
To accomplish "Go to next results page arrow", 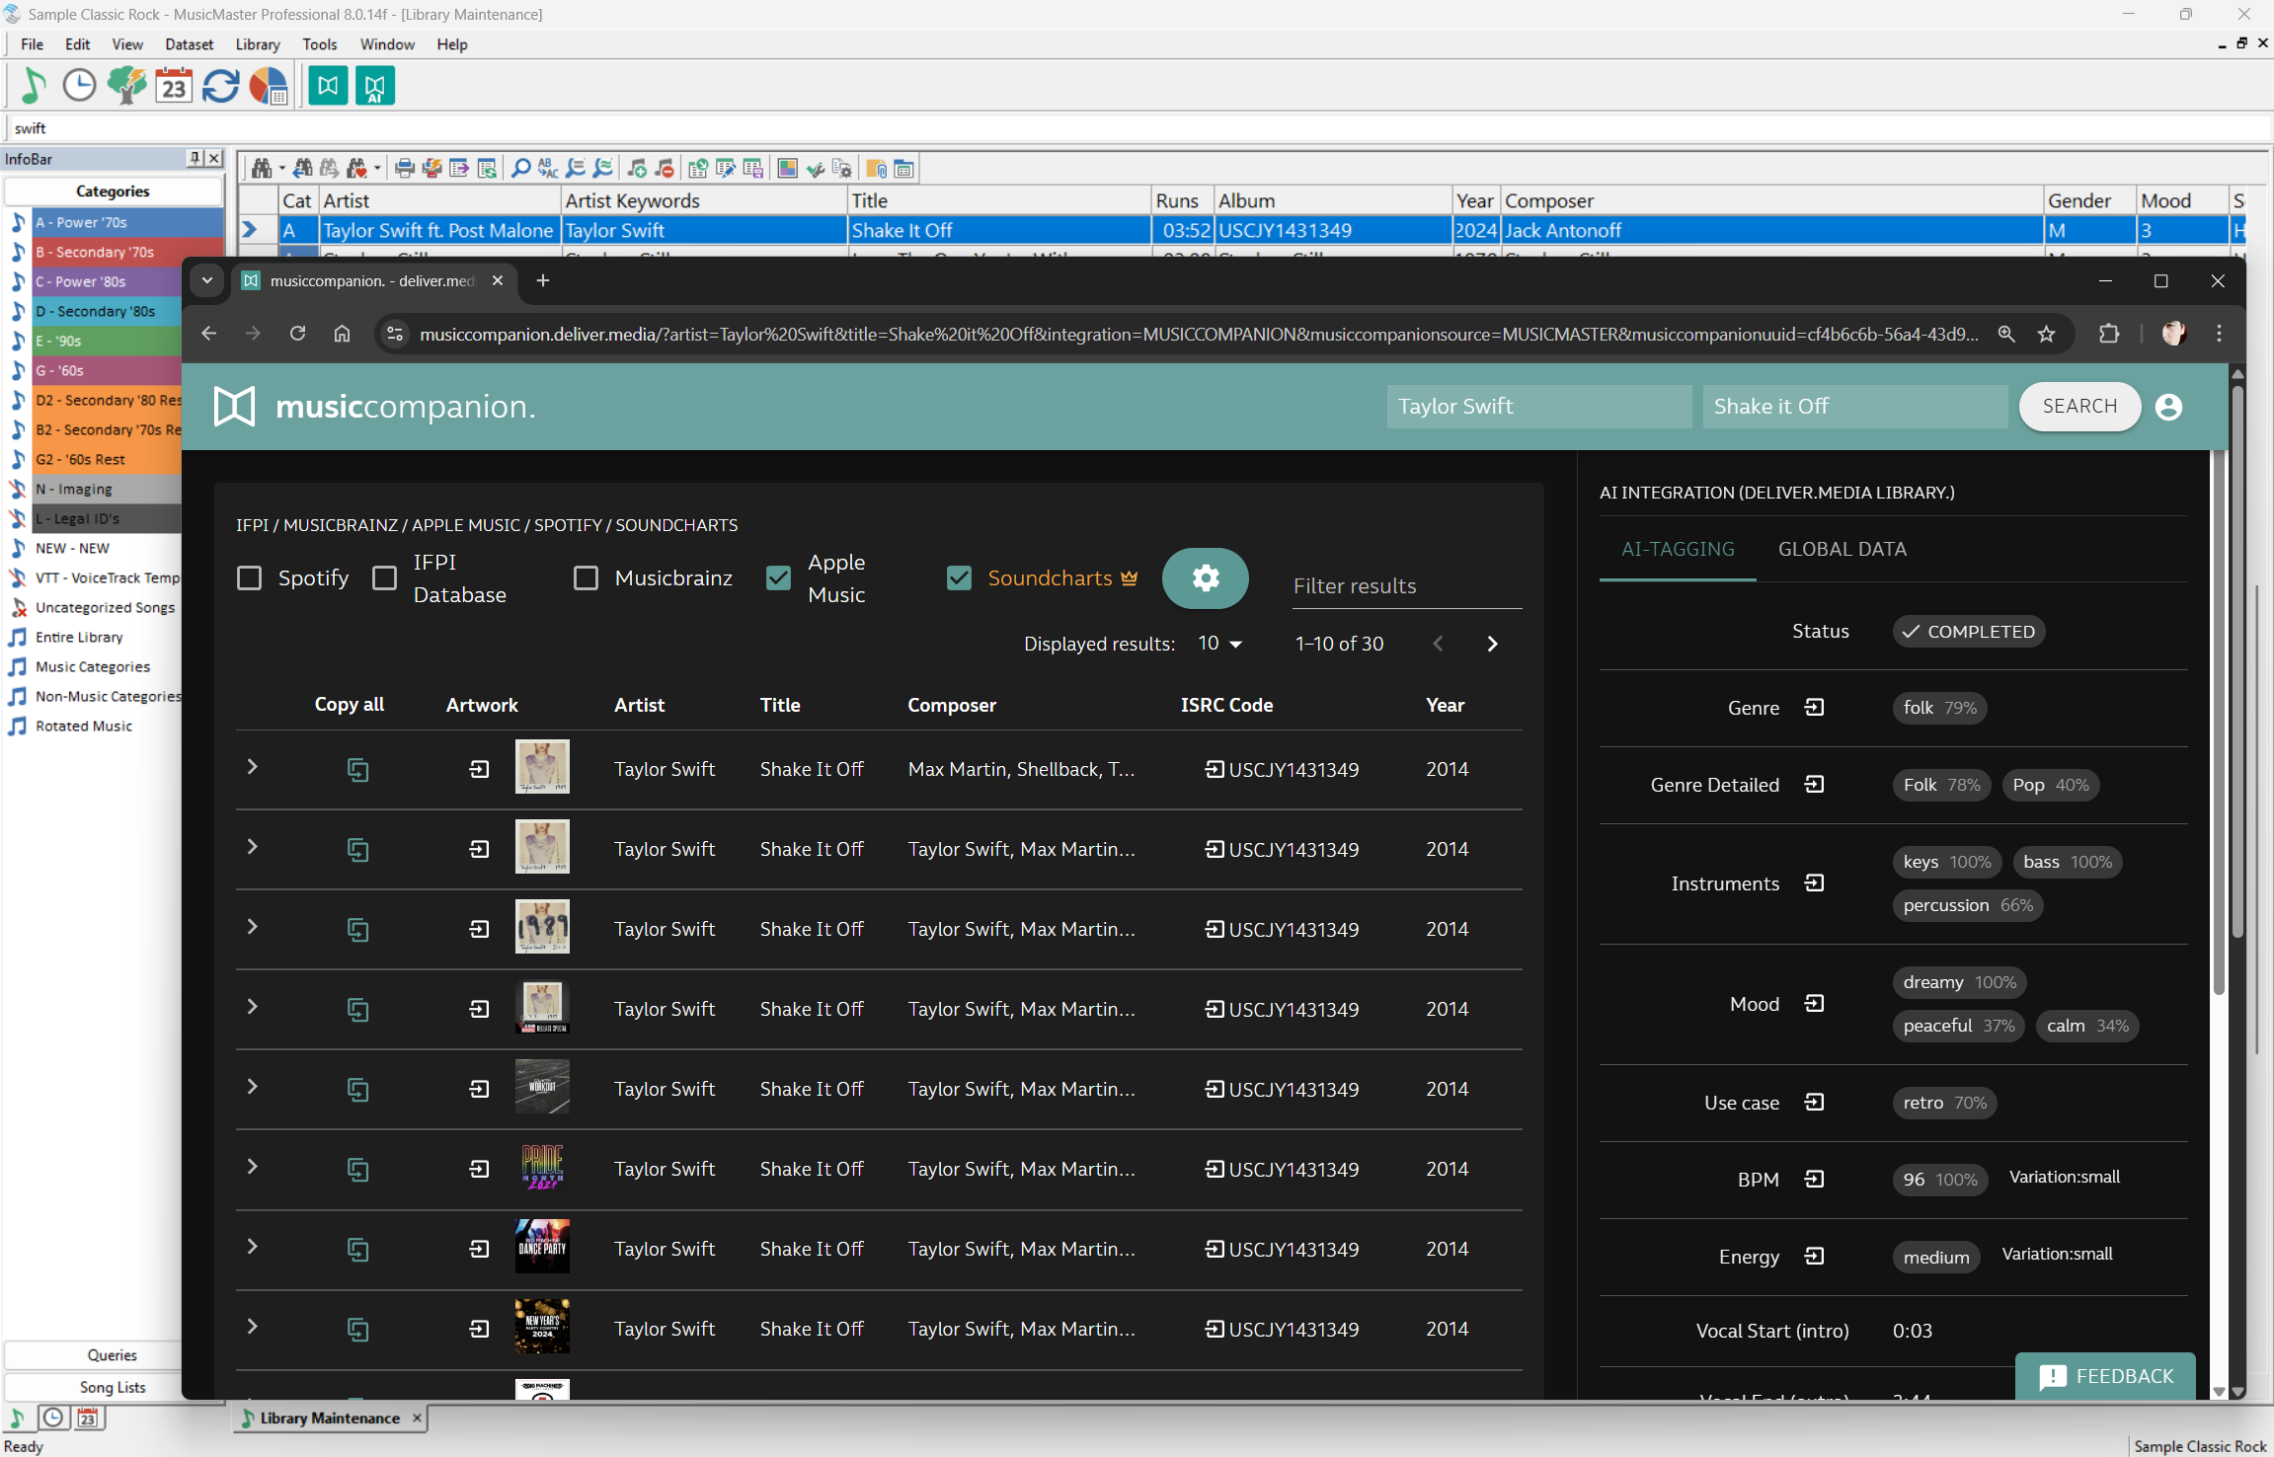I will click(x=1492, y=644).
